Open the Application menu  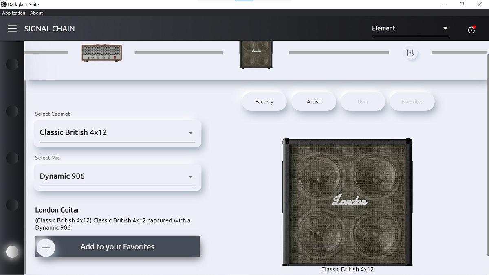point(14,13)
